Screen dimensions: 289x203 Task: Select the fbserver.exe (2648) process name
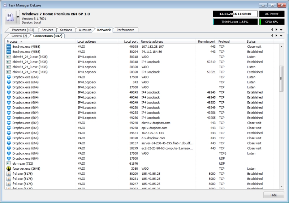[26, 169]
